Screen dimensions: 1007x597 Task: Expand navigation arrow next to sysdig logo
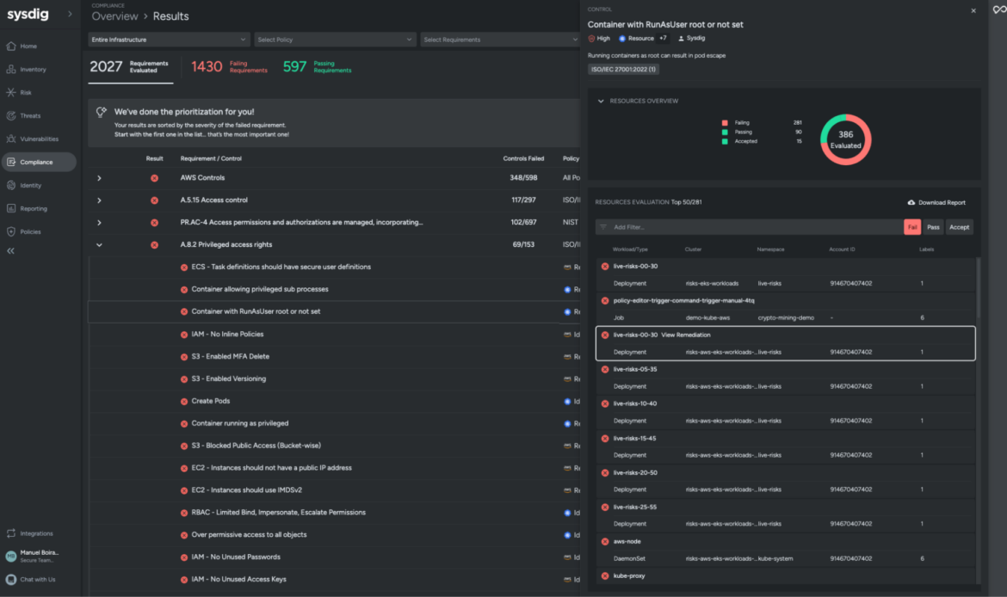tap(70, 14)
